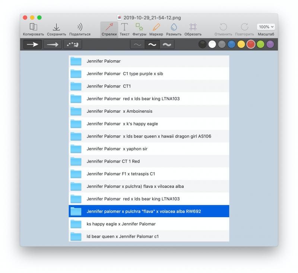Select the Обрезать (Crop) tool
This screenshot has width=298, height=273.
pos(193,27)
